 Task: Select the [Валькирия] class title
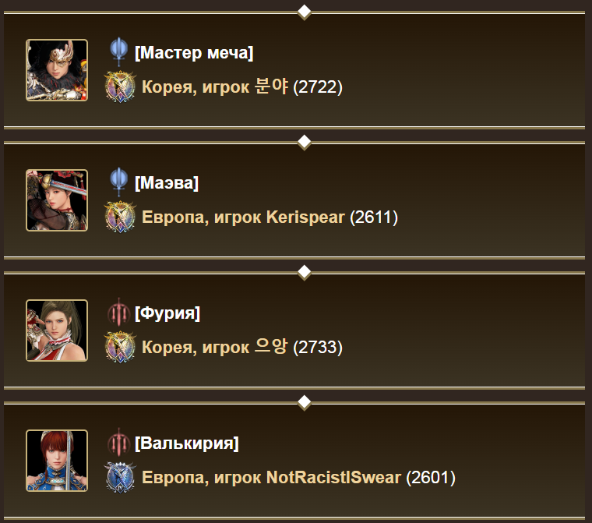(186, 443)
